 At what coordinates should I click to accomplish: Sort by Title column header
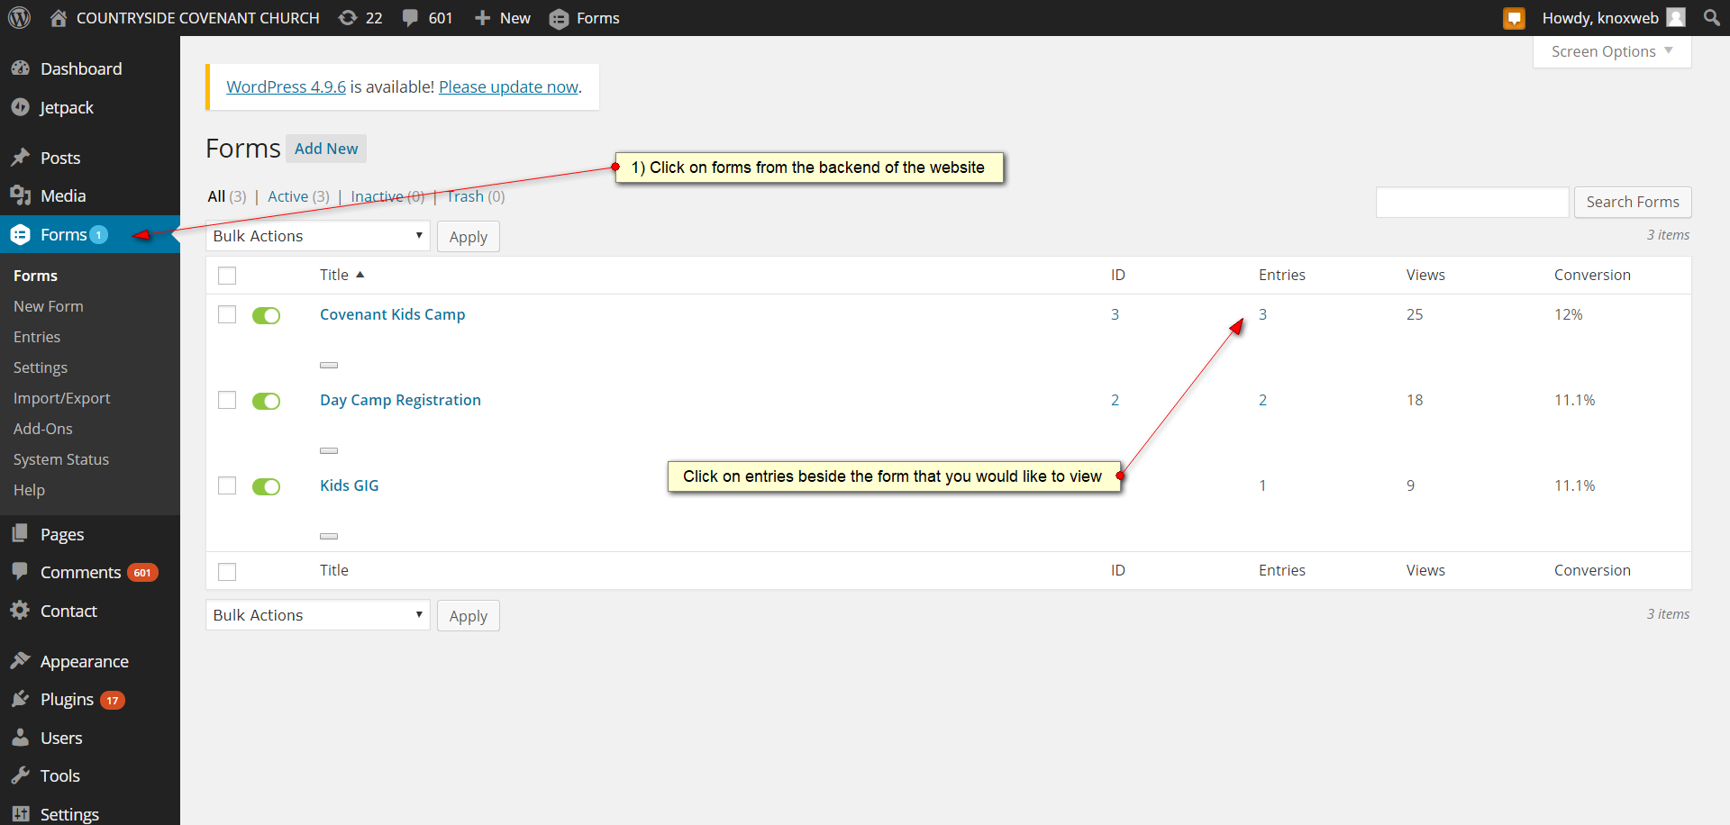coord(334,275)
